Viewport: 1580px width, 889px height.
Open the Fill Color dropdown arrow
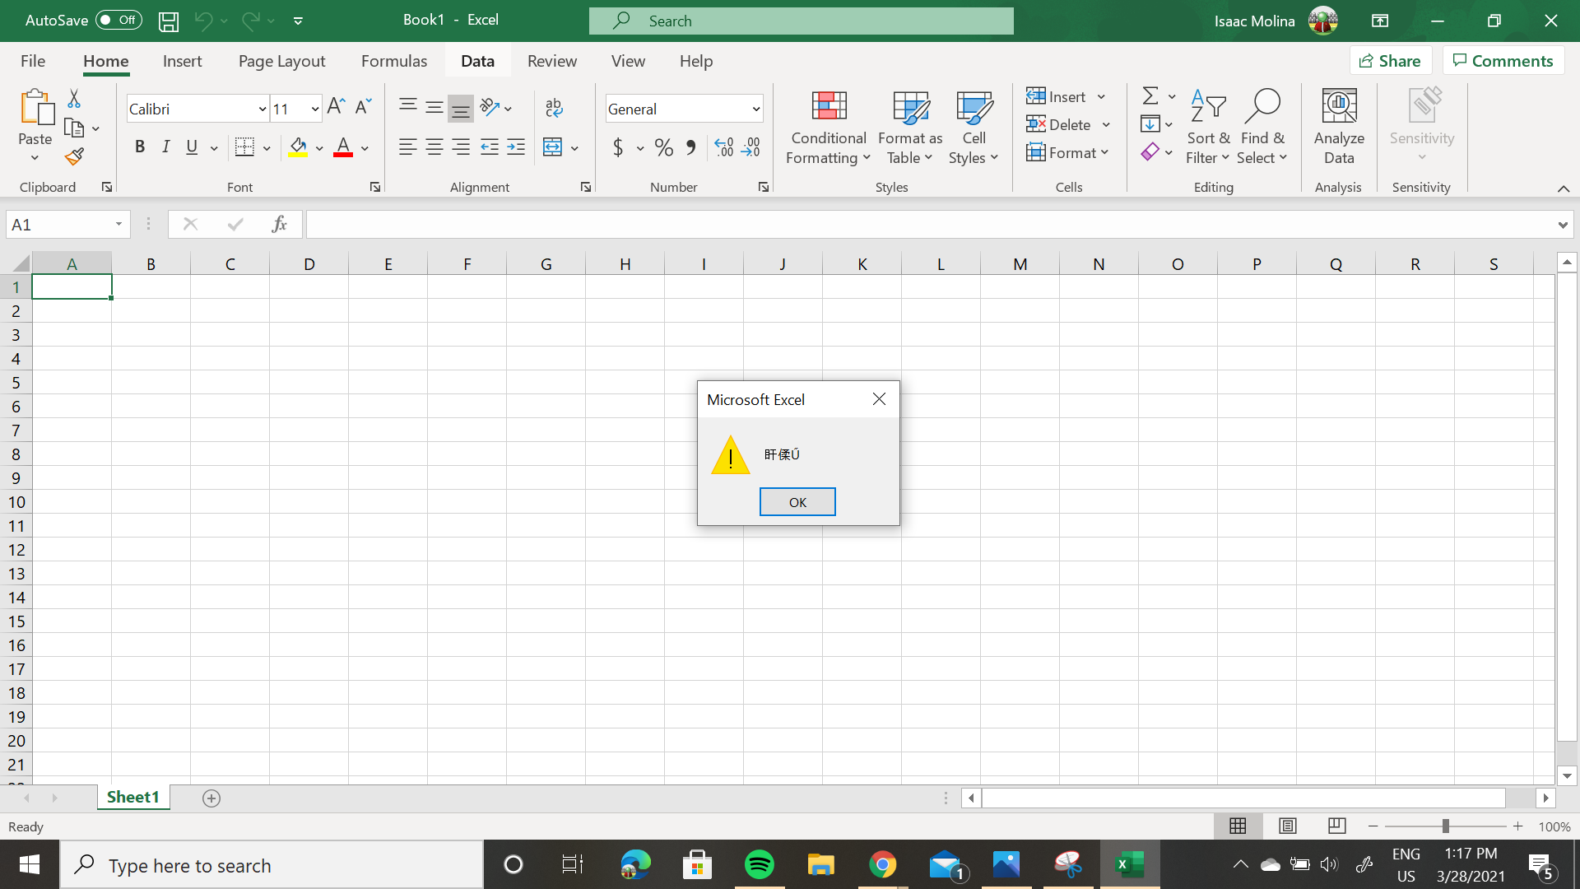pyautogui.click(x=320, y=147)
